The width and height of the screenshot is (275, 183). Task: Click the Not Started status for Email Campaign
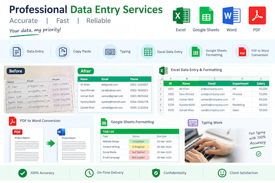139,158
